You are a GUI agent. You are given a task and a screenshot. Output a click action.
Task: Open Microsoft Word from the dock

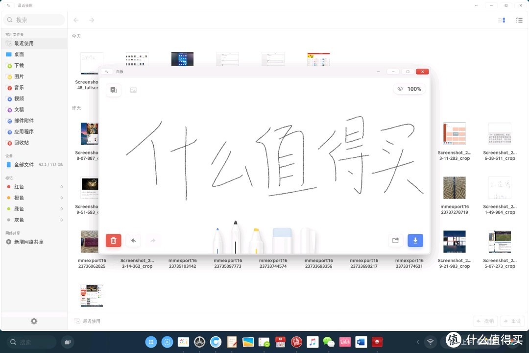361,342
